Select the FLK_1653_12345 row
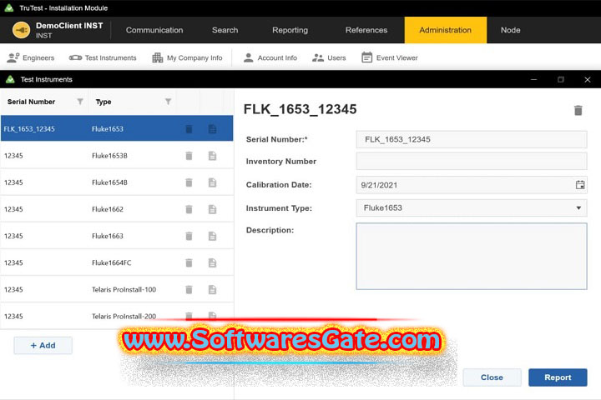The image size is (601, 400). [117, 128]
